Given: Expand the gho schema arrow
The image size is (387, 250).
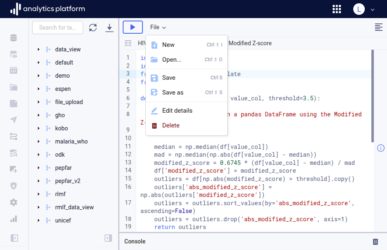Looking at the screenshot, I should tap(39, 115).
